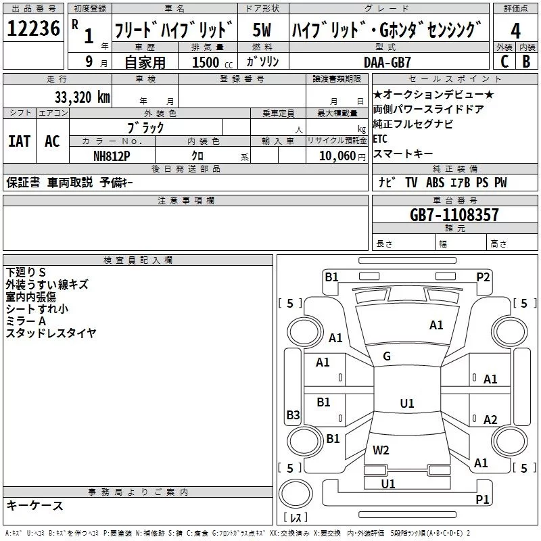The width and height of the screenshot is (541, 541).
Task: Click the model code DAA-GB7
Action: pos(387,62)
